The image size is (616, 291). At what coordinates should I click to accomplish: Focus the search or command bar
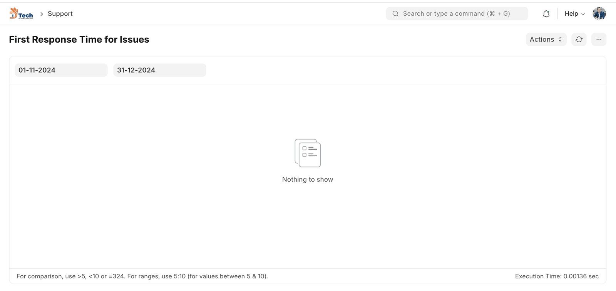click(457, 14)
